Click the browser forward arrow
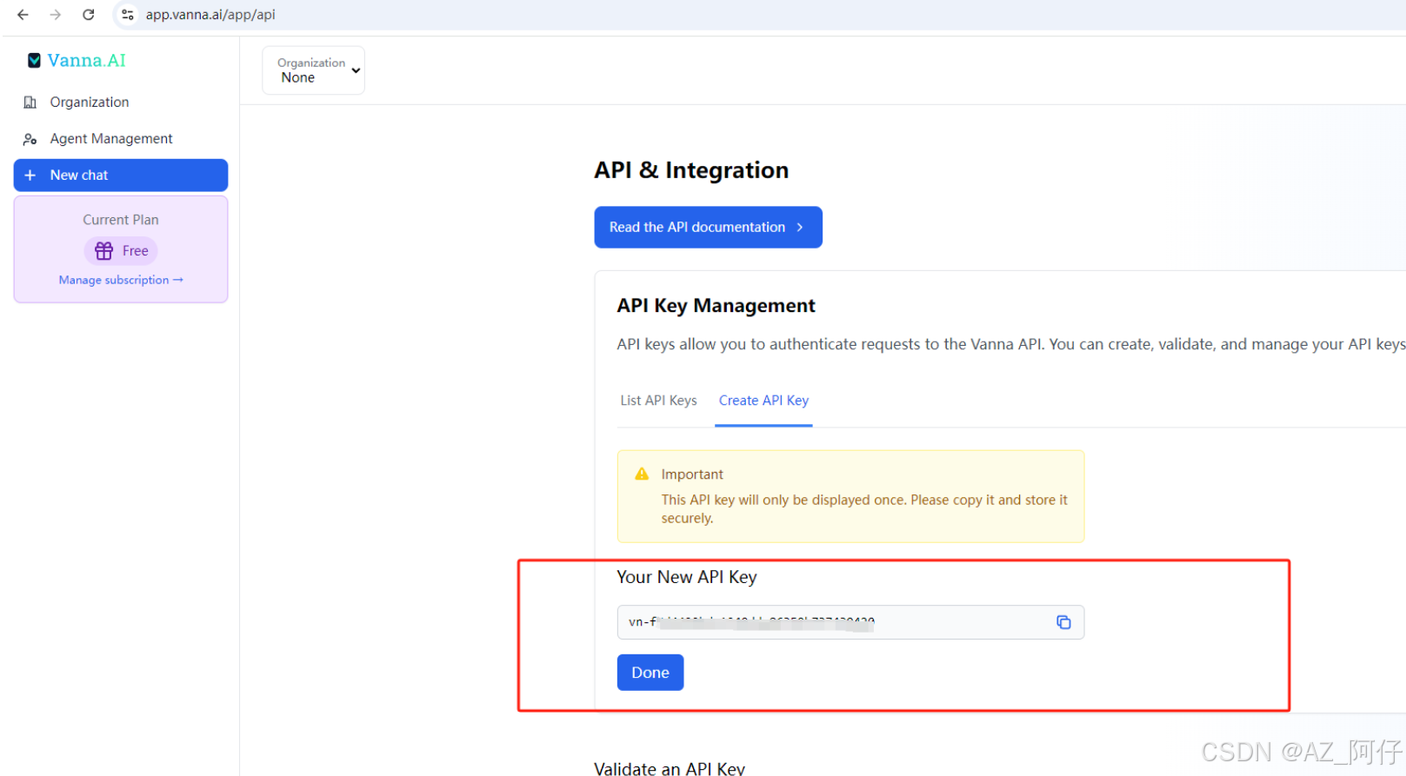The width and height of the screenshot is (1406, 776). pyautogui.click(x=56, y=15)
